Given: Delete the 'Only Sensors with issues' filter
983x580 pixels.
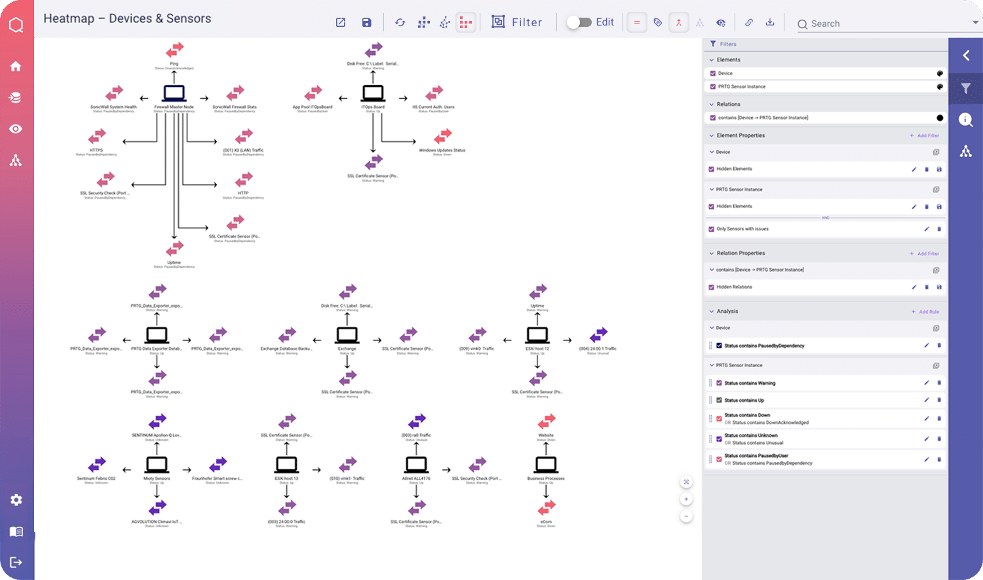Looking at the screenshot, I should pos(939,229).
